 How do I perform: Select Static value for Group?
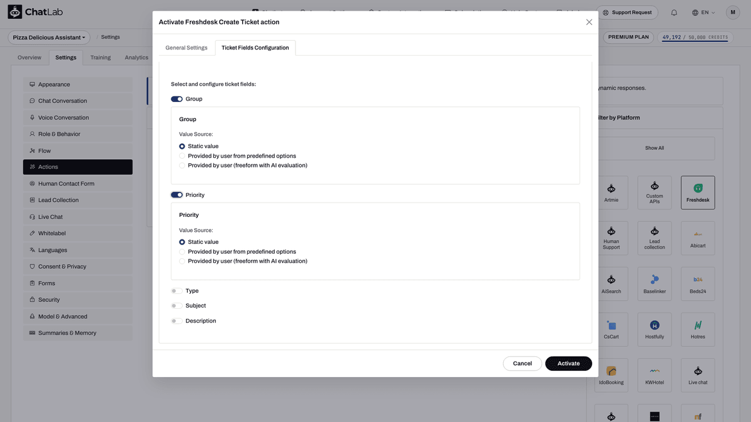coord(182,146)
